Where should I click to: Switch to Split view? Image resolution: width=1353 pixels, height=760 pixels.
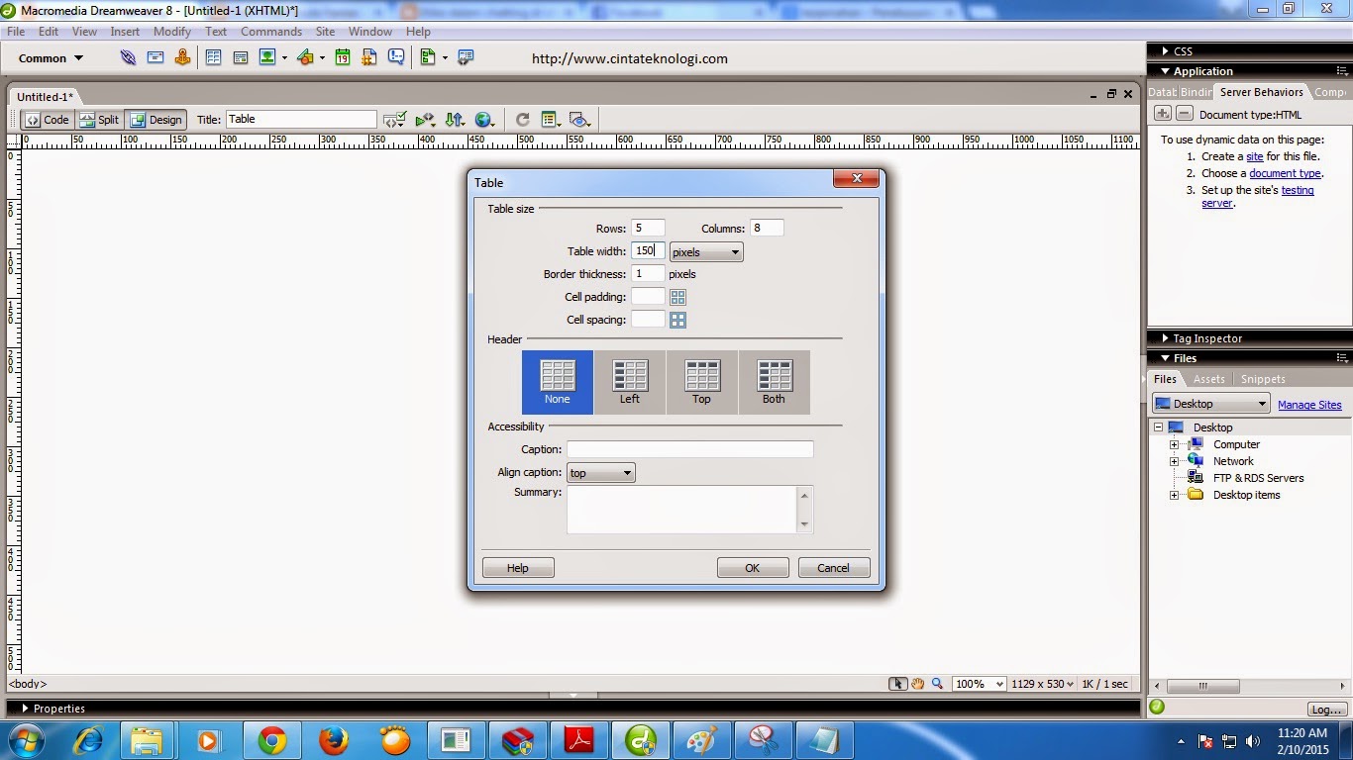pos(99,120)
